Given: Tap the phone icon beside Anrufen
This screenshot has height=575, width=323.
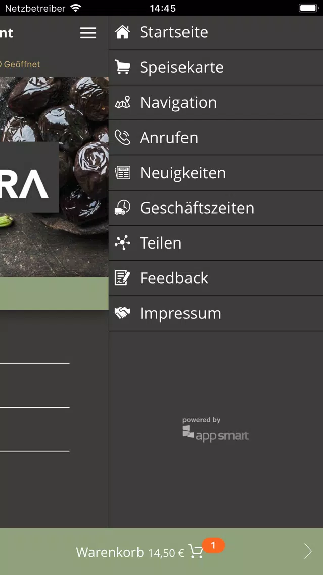Looking at the screenshot, I should click(122, 138).
